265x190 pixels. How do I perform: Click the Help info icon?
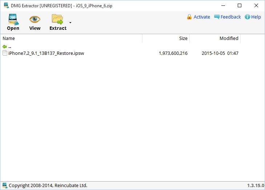(247, 17)
